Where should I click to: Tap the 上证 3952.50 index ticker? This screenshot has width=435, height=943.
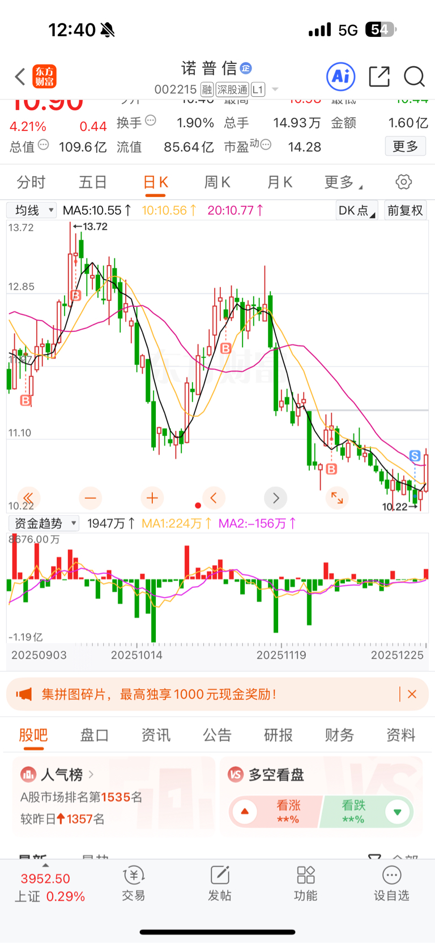(49, 887)
